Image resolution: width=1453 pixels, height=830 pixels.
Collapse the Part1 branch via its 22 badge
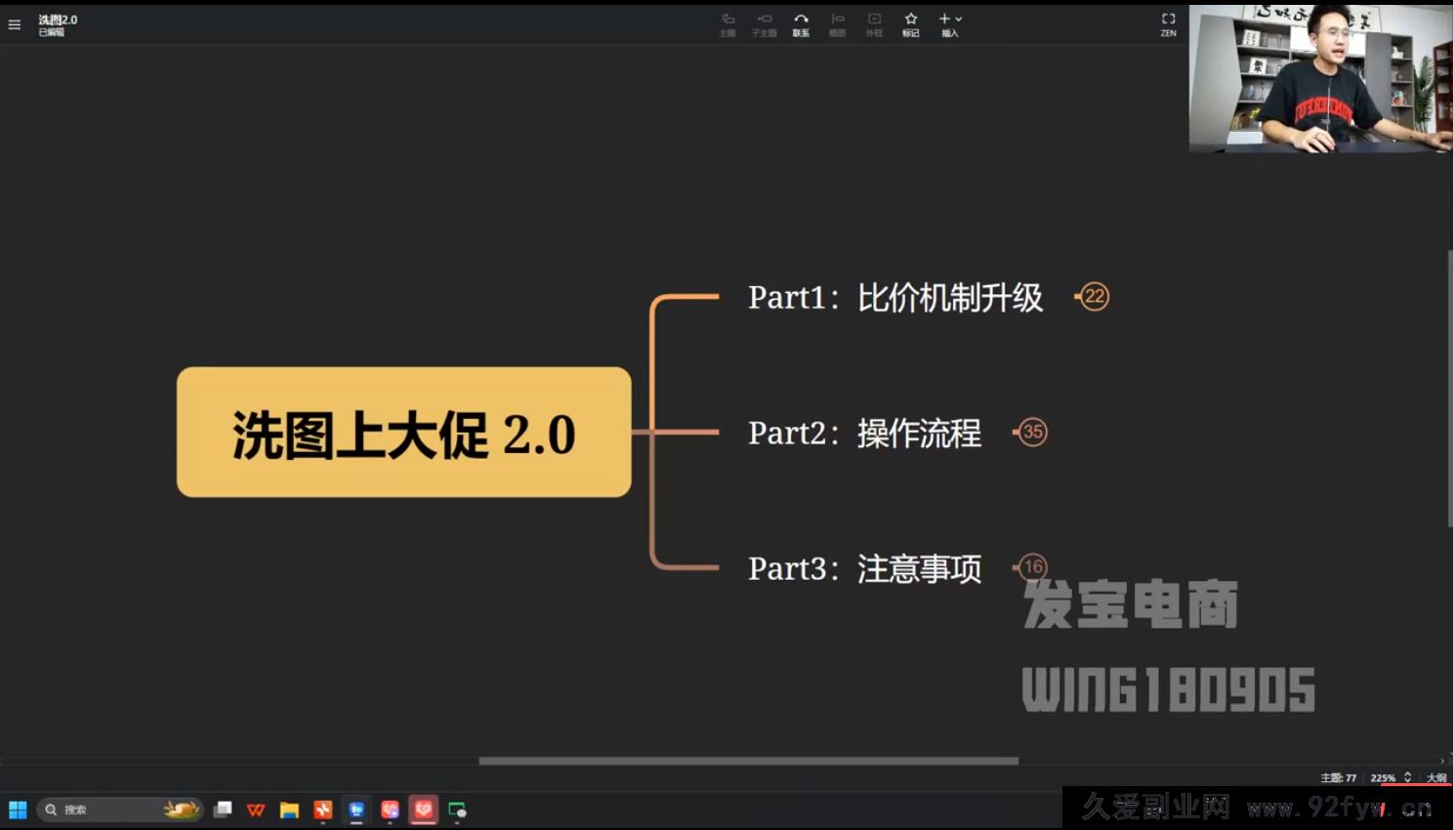[x=1094, y=297]
